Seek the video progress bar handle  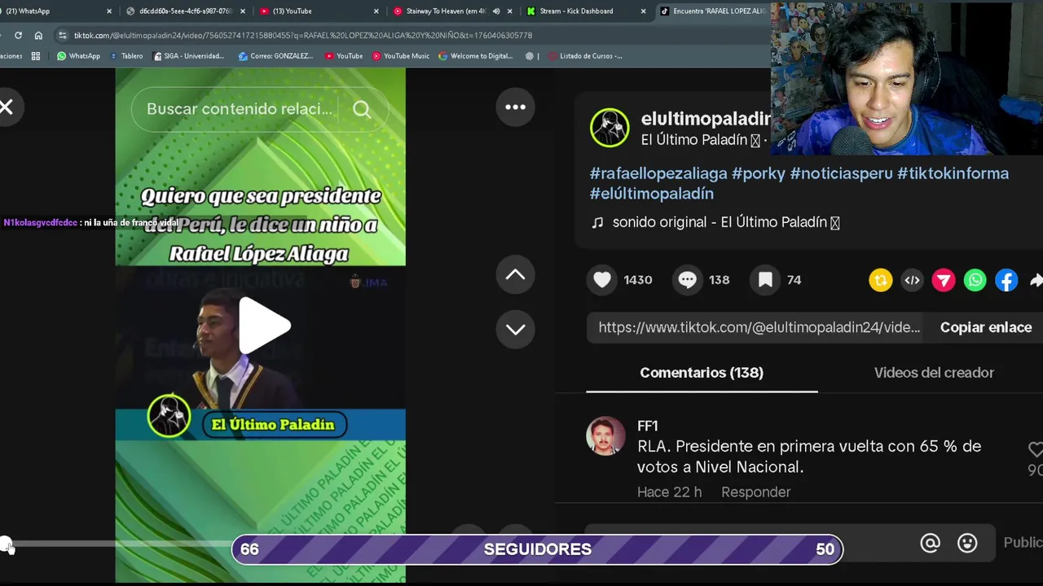tap(6, 543)
